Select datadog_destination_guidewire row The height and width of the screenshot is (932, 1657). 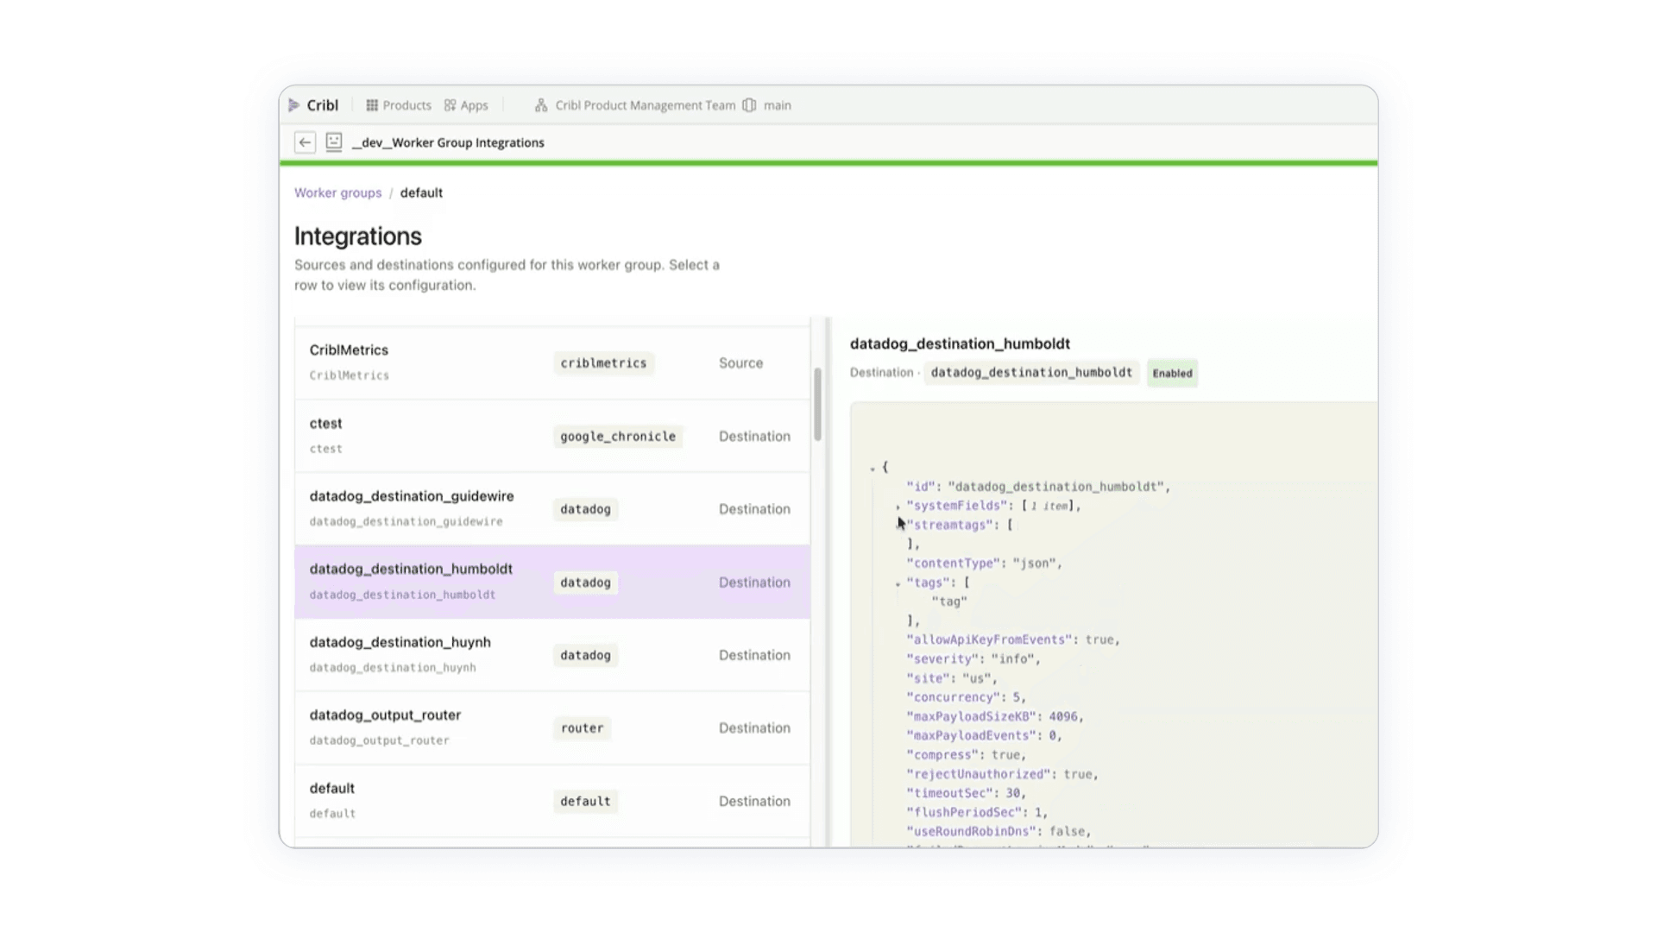(552, 508)
